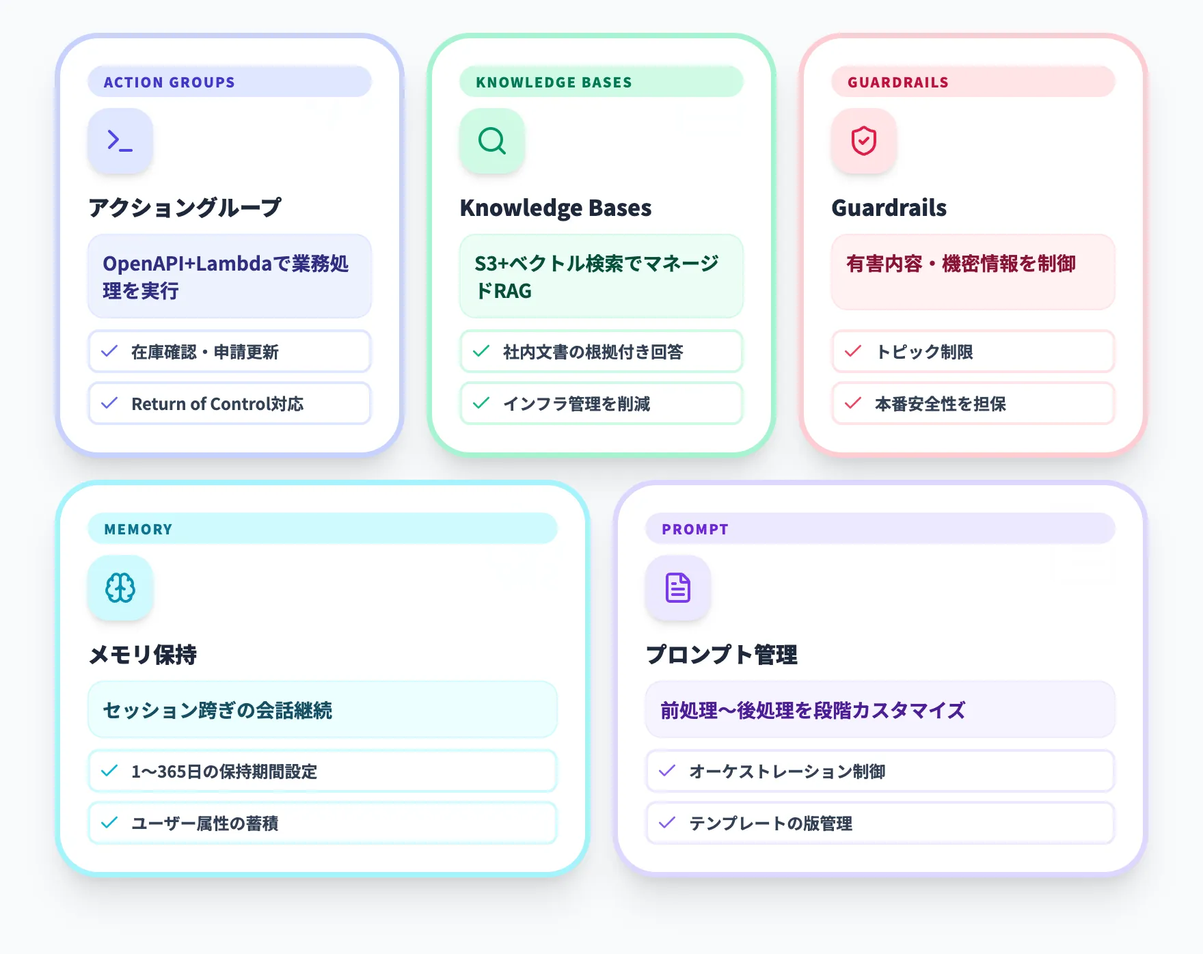Click the brain icon in the Memory card

pos(120,588)
